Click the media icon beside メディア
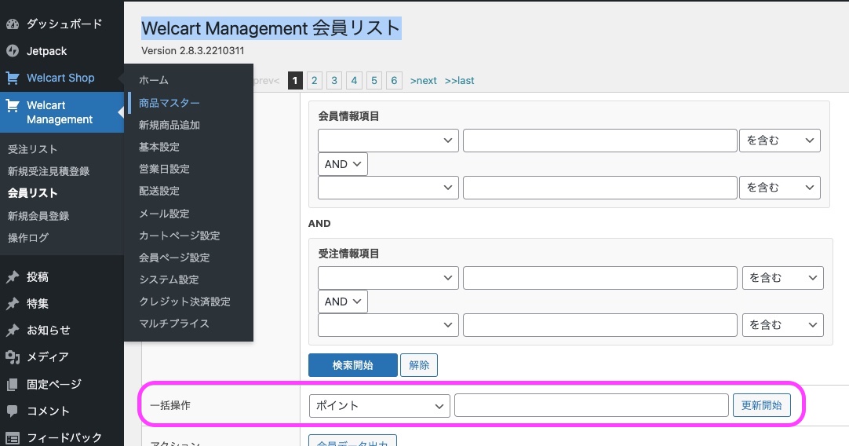The image size is (849, 446). 13,356
